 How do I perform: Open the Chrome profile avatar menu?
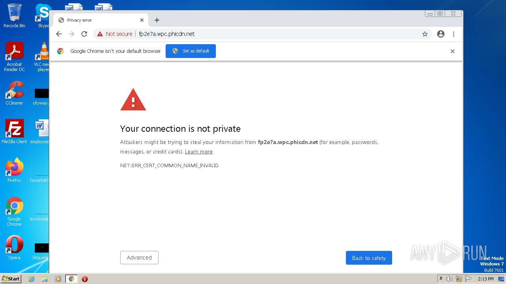point(441,34)
